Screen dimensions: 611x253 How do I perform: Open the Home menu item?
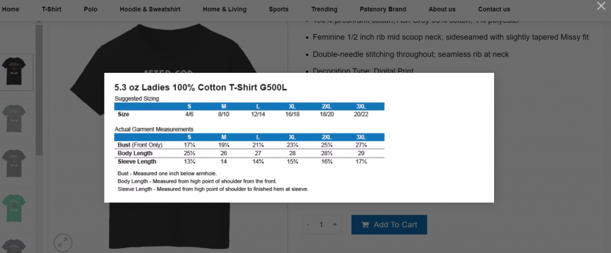tap(11, 10)
